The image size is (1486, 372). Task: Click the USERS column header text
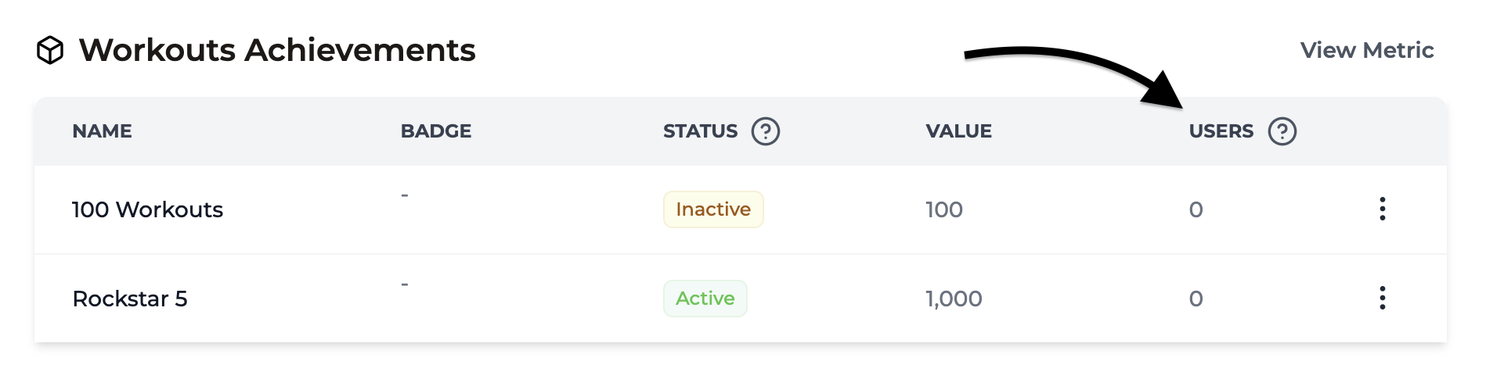[x=1221, y=131]
